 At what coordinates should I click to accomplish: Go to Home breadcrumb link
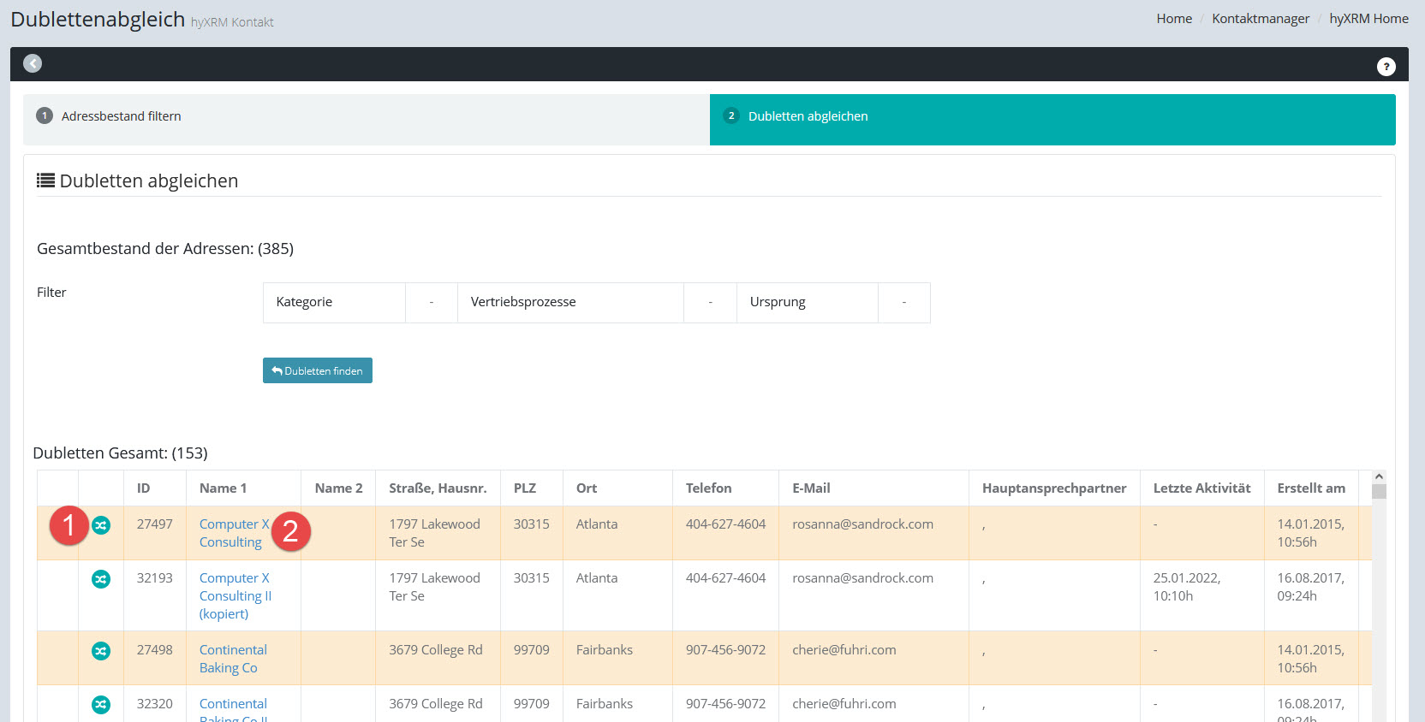[1173, 19]
